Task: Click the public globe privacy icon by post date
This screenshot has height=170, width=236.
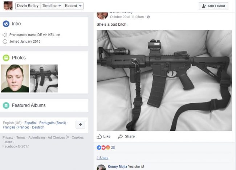Action: (x=148, y=17)
